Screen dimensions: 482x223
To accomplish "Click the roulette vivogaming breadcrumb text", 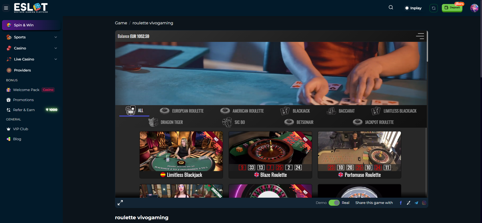I will (x=153, y=23).
